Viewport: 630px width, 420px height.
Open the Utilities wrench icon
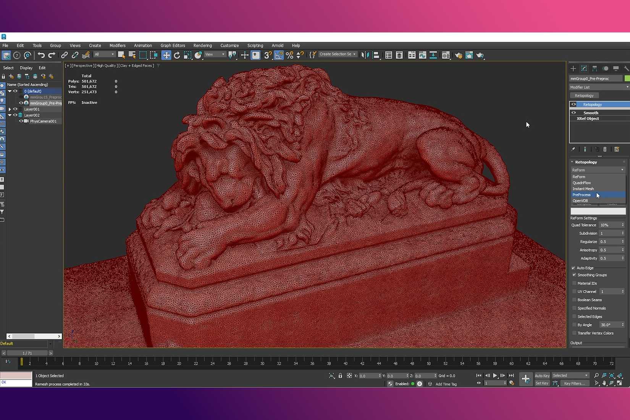[x=626, y=68]
